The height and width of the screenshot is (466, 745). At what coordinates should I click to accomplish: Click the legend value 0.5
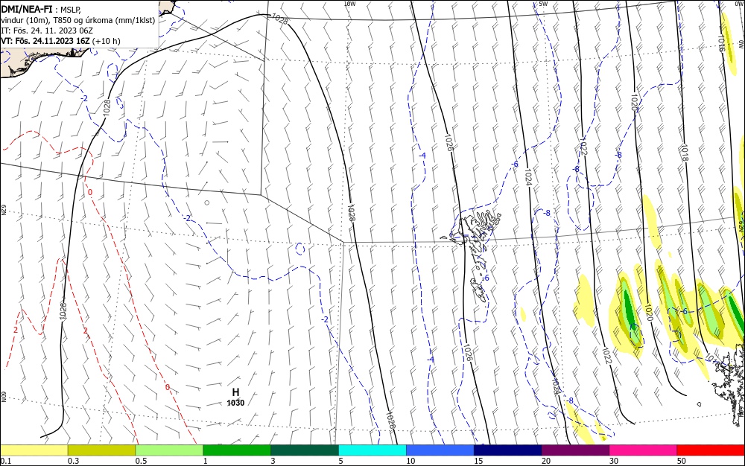click(141, 461)
